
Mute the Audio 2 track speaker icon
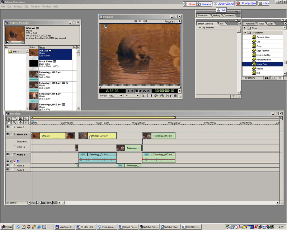[x=8, y=165]
